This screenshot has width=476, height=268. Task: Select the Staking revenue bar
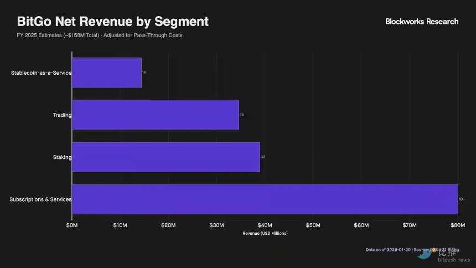pyautogui.click(x=166, y=157)
